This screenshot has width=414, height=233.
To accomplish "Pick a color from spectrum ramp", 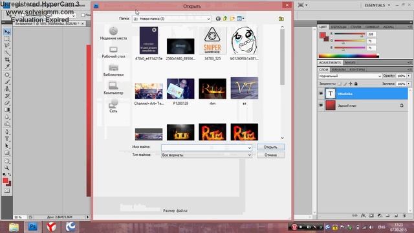I will (x=349, y=56).
